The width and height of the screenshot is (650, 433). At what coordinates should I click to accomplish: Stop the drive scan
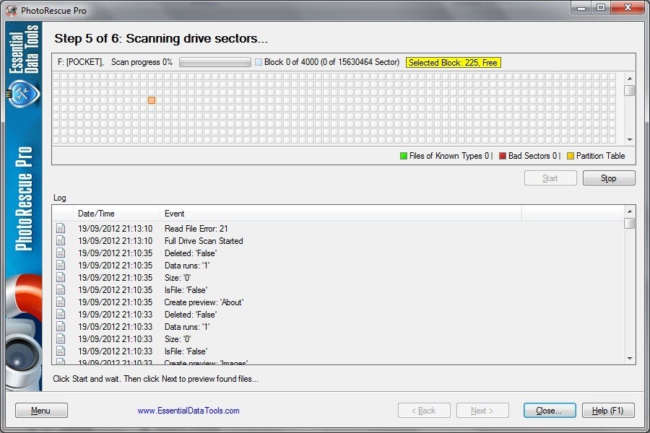click(x=609, y=178)
